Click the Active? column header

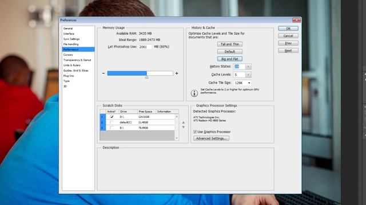[112, 112]
